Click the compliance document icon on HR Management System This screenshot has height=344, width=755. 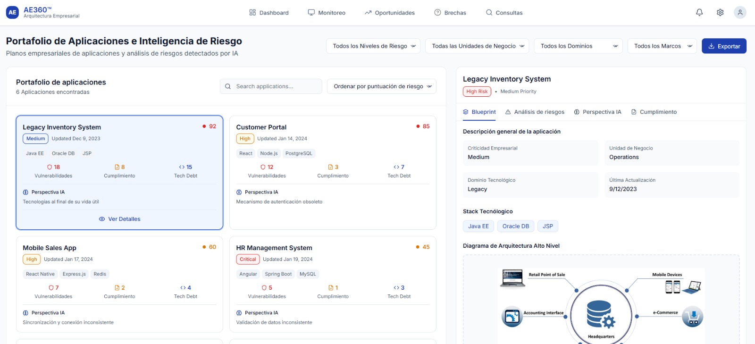[331, 288]
